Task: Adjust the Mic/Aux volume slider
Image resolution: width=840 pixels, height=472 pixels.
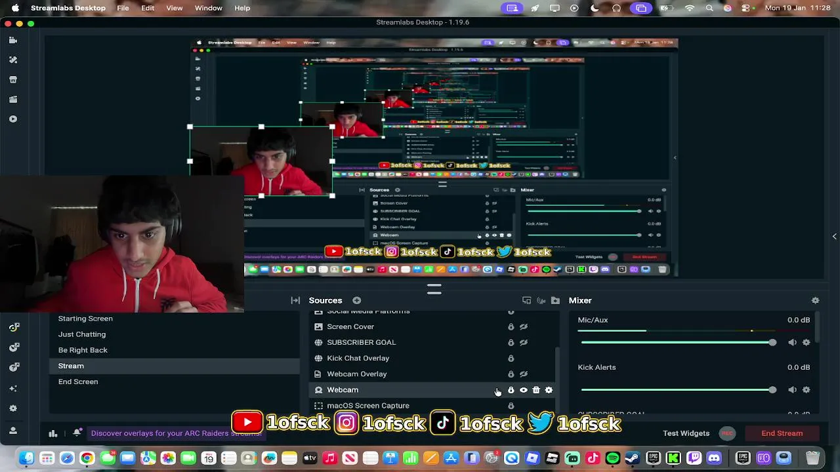Action: [x=678, y=342]
